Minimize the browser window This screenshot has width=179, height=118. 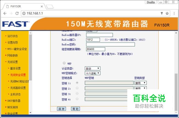coord(161,2)
